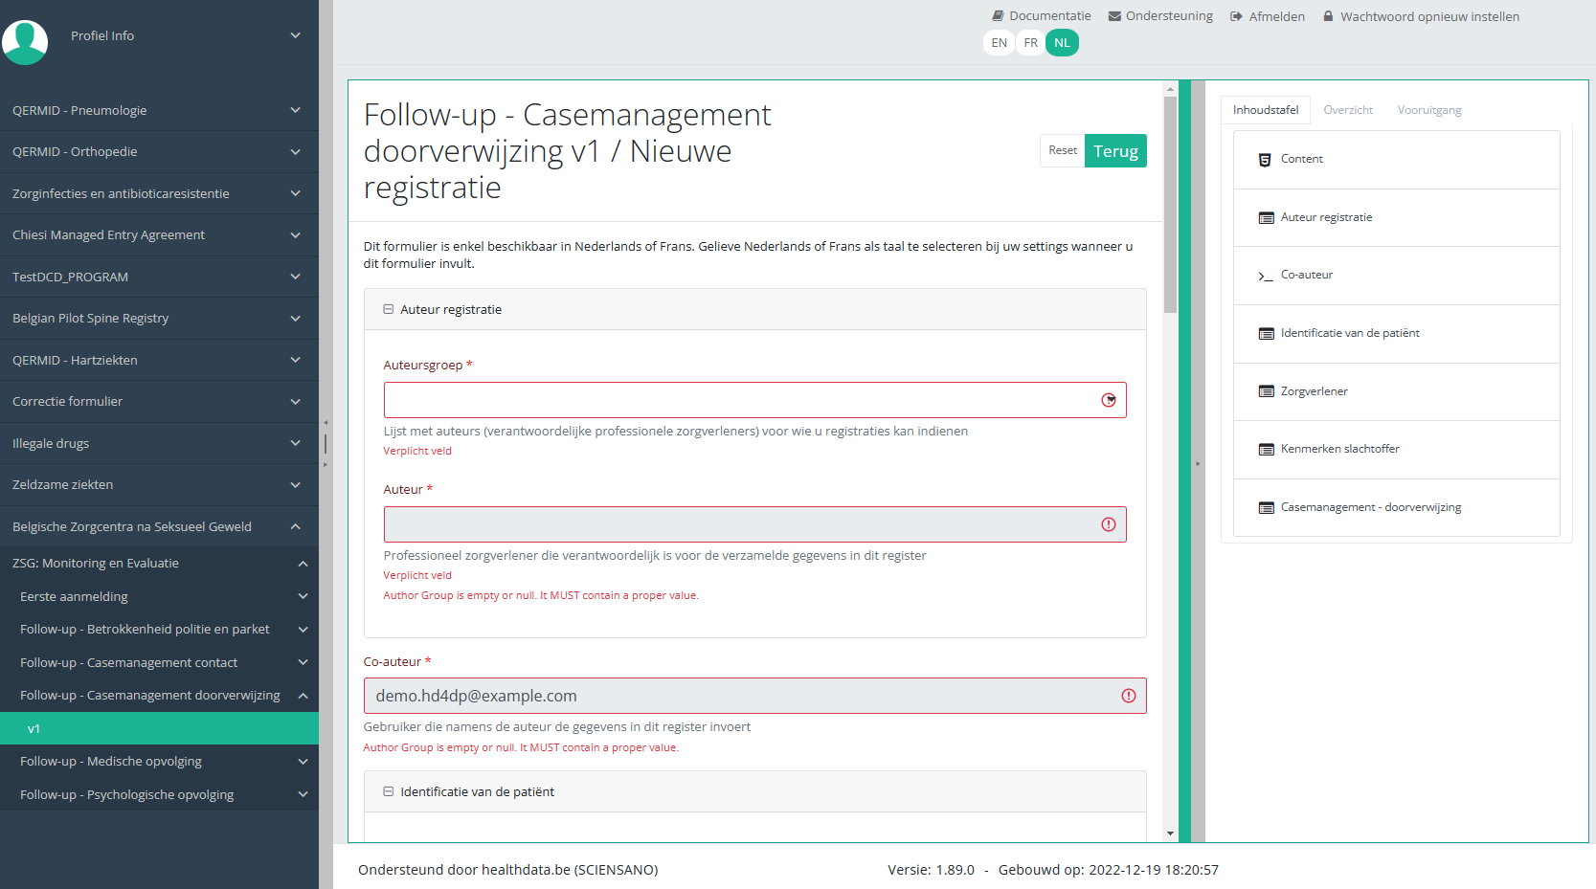This screenshot has height=889, width=1596.
Task: Select the NL language option
Action: (1062, 43)
